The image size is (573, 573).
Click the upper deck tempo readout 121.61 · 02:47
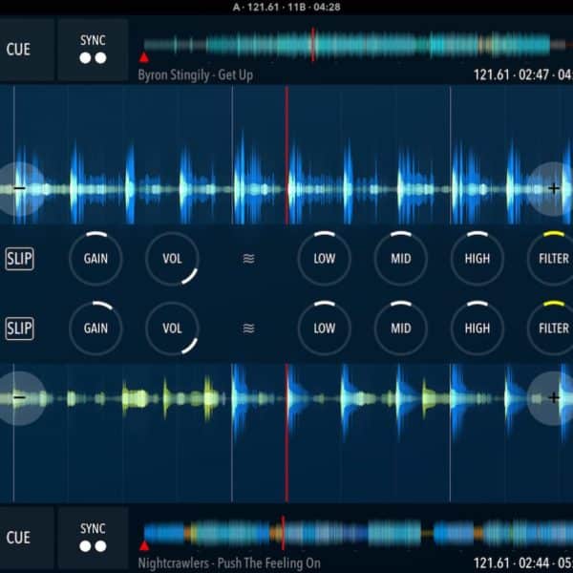point(523,74)
